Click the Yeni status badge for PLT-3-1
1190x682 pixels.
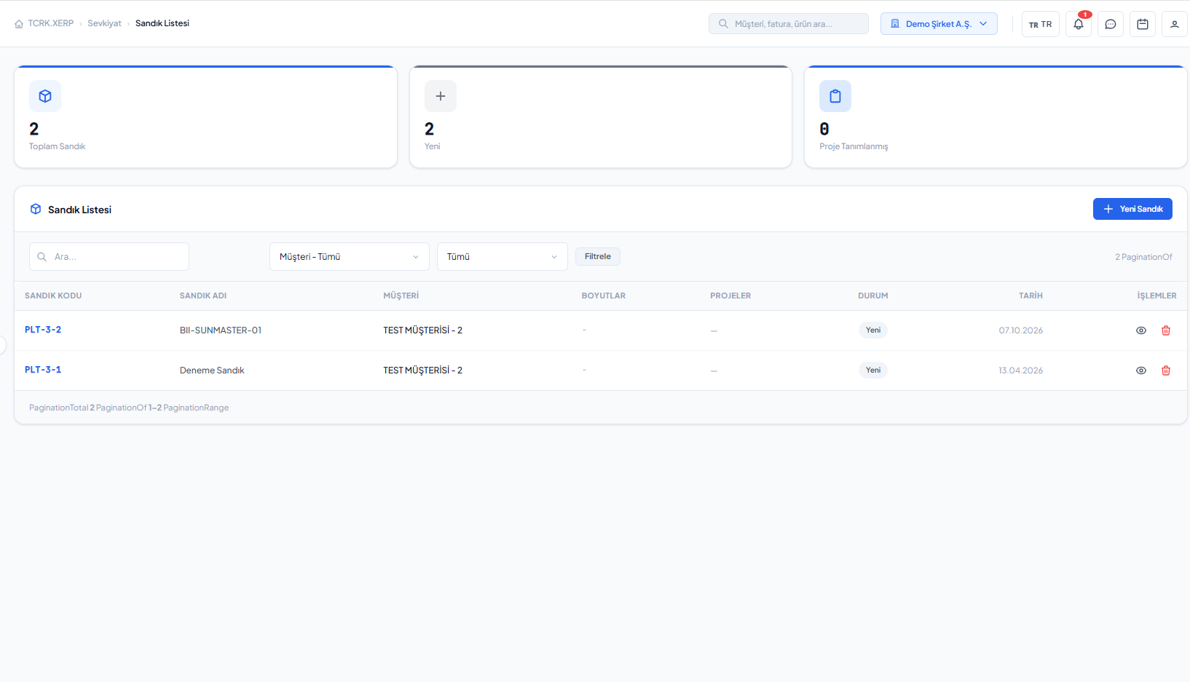873,370
